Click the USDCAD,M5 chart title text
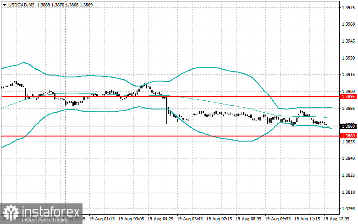358x224 pixels. click(x=22, y=5)
